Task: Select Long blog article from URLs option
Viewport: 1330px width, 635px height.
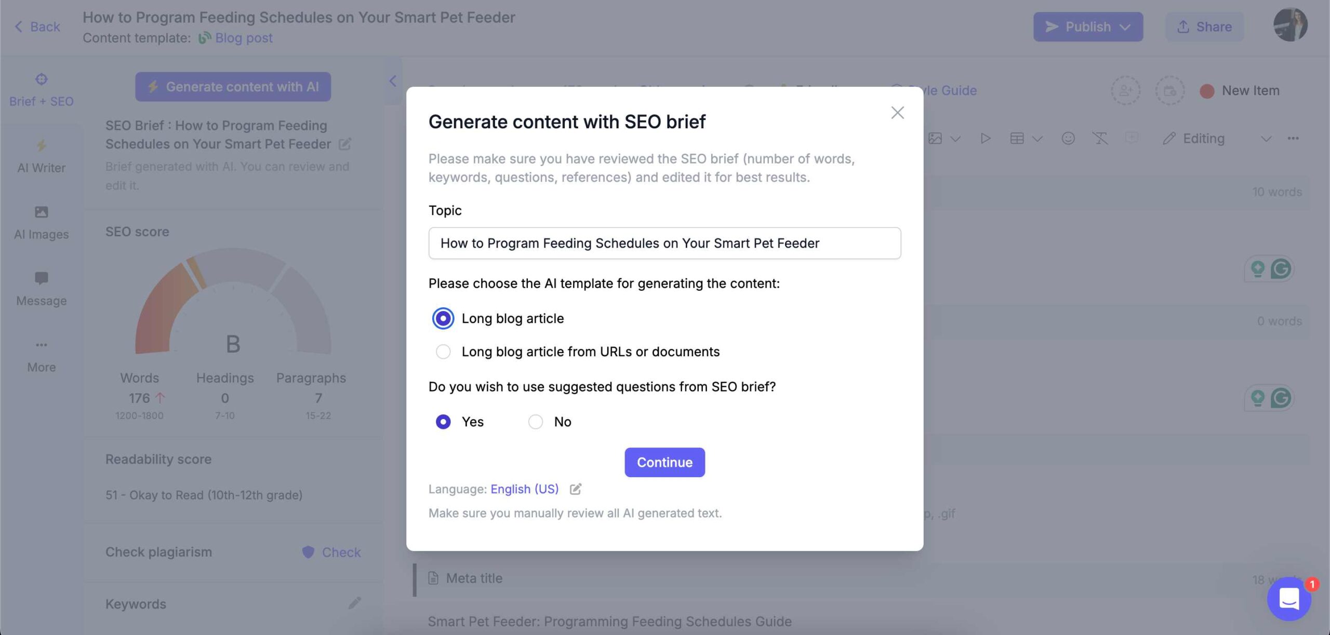Action: point(443,351)
